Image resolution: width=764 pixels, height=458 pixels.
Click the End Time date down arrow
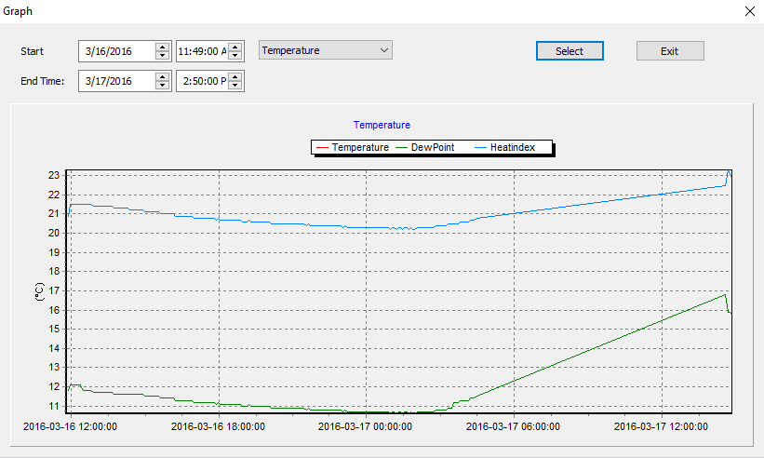coord(163,87)
